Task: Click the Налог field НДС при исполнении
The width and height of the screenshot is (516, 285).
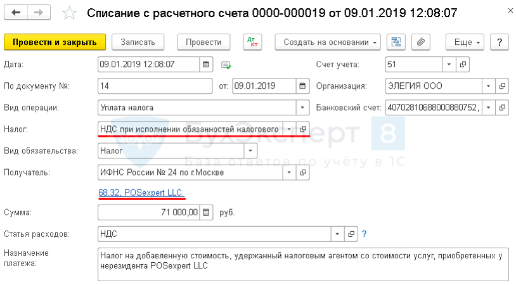Action: point(190,129)
